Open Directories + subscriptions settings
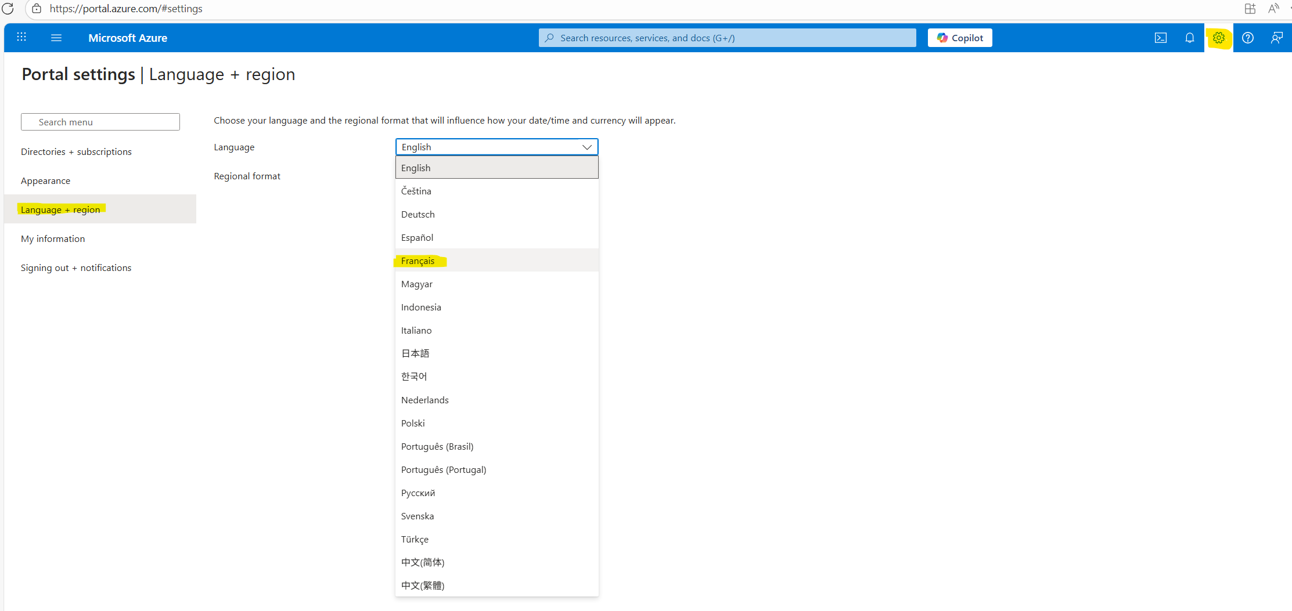The height and width of the screenshot is (611, 1292). click(x=76, y=151)
